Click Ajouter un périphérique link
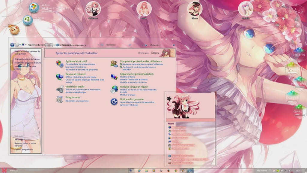307x173 pixels. click(76, 92)
